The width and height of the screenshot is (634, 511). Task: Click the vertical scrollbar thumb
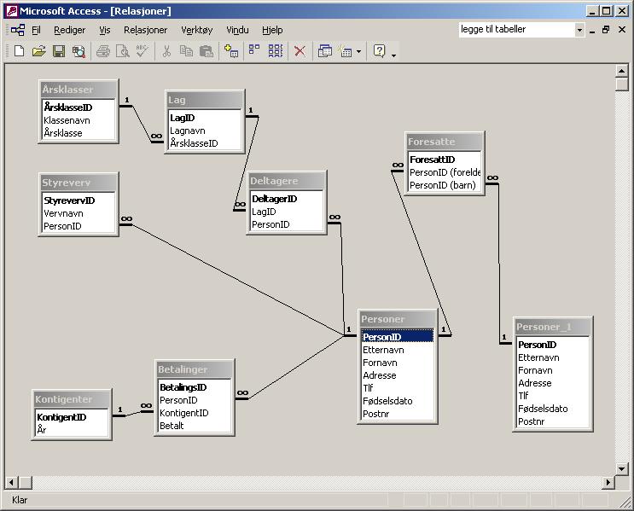coord(621,84)
